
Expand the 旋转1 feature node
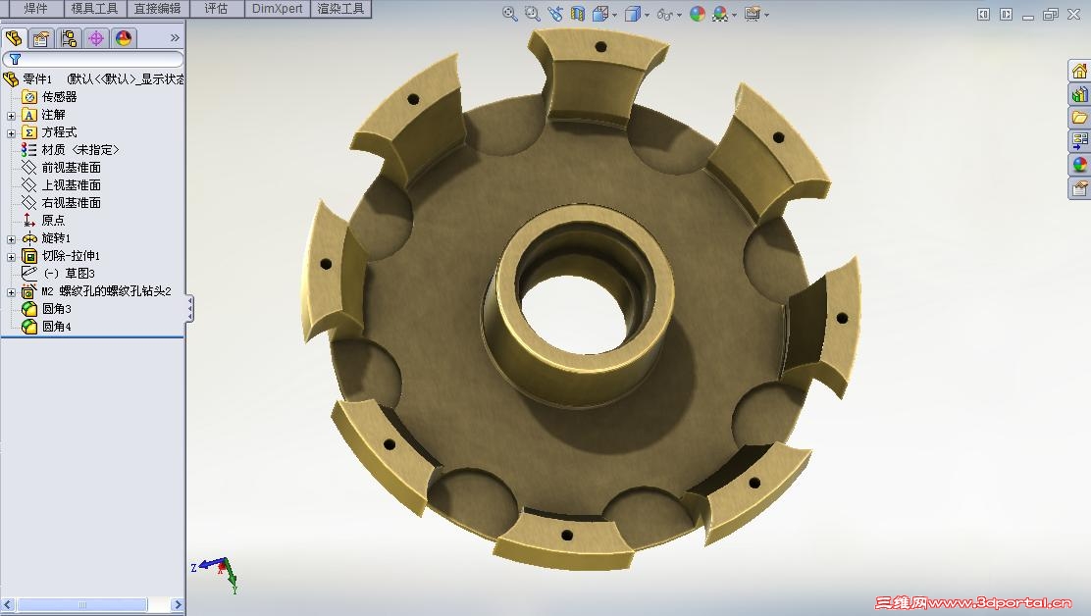pyautogui.click(x=11, y=239)
